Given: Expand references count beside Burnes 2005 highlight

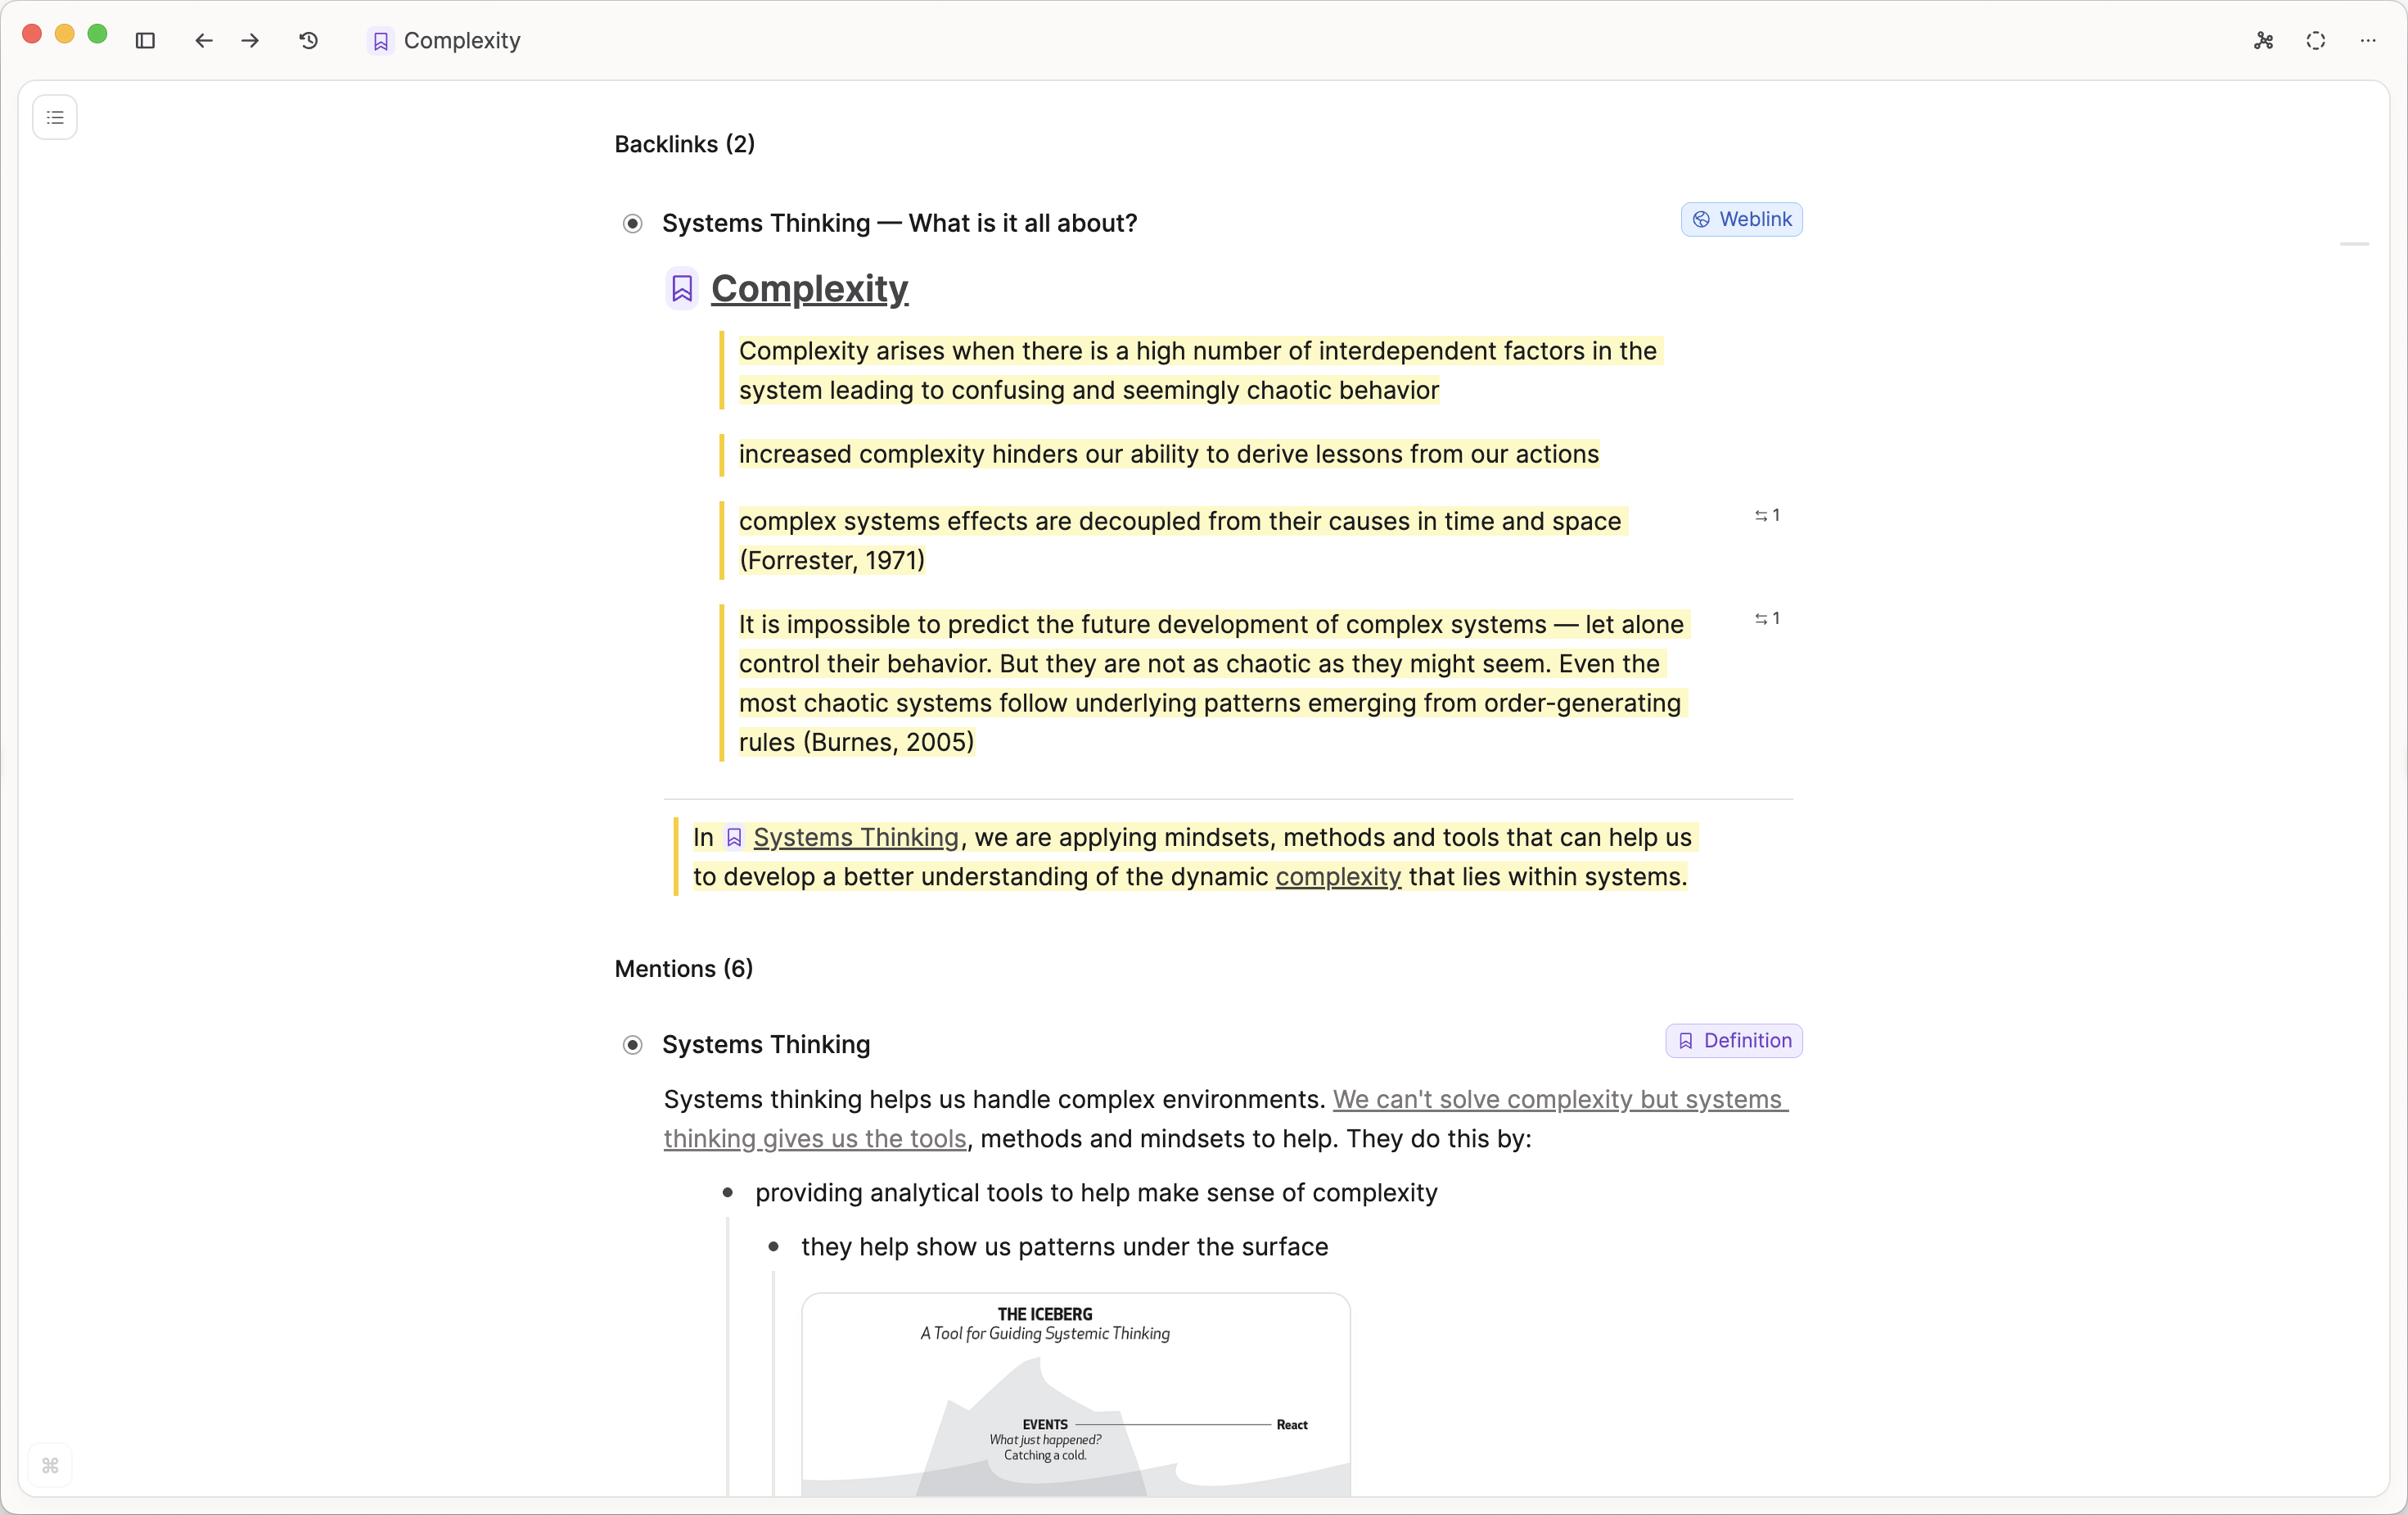Looking at the screenshot, I should pos(1767,618).
